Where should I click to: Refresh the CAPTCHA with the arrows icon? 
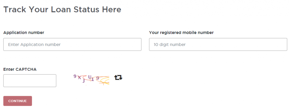(x=118, y=77)
